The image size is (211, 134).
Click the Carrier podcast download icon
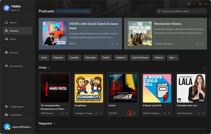(130, 113)
